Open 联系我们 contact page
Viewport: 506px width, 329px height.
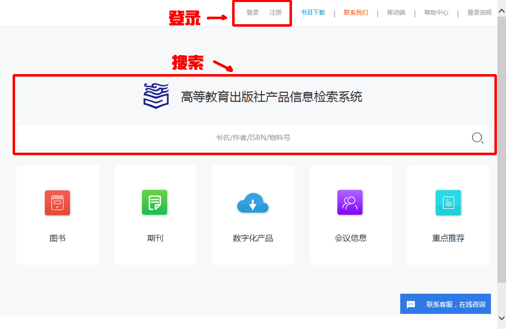(356, 13)
